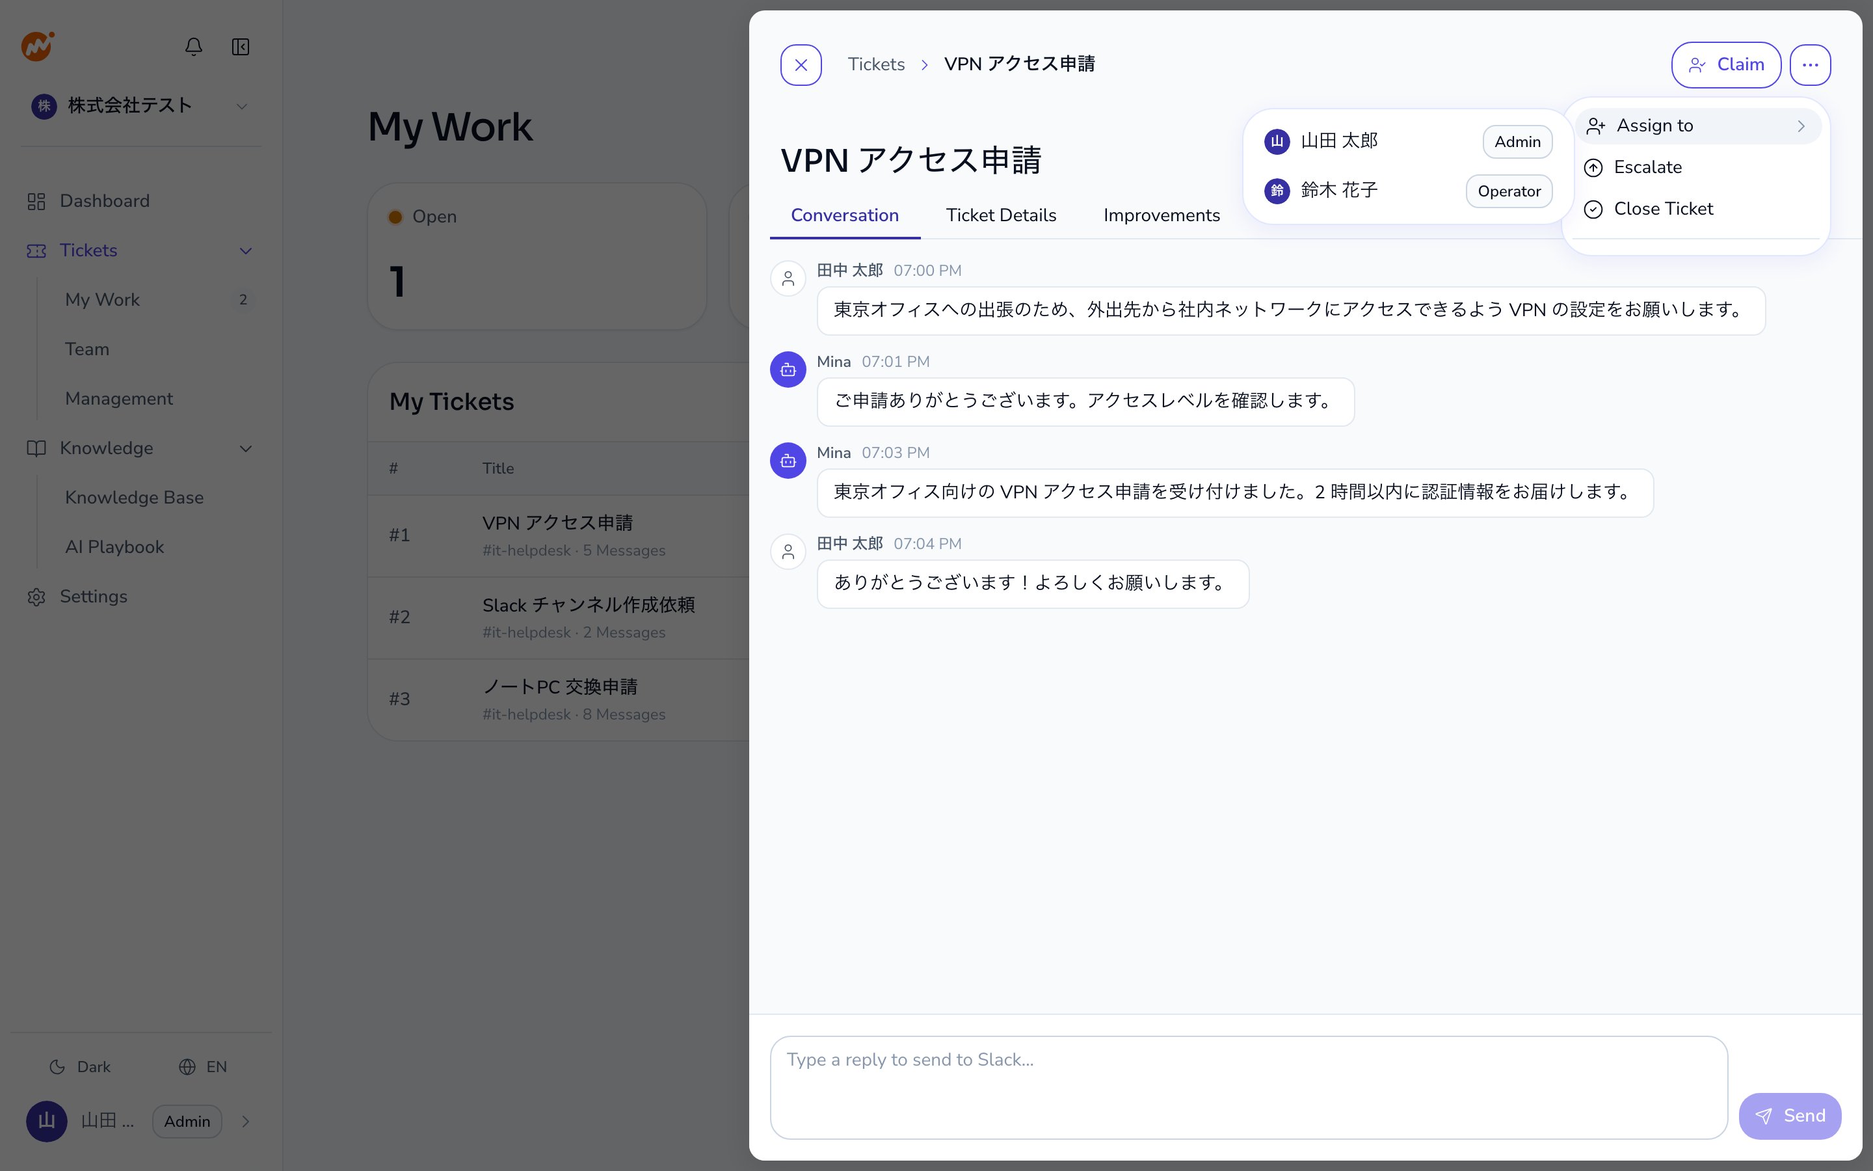Click 鈴木 花子's avatar in assignee list

[x=1277, y=191]
